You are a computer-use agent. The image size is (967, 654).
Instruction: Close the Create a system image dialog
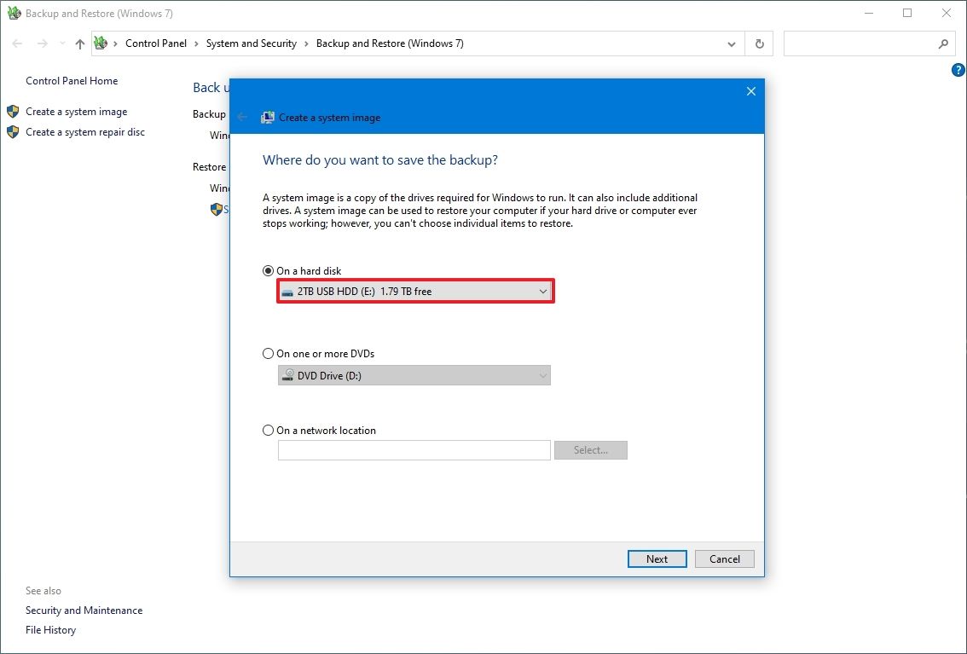point(750,91)
